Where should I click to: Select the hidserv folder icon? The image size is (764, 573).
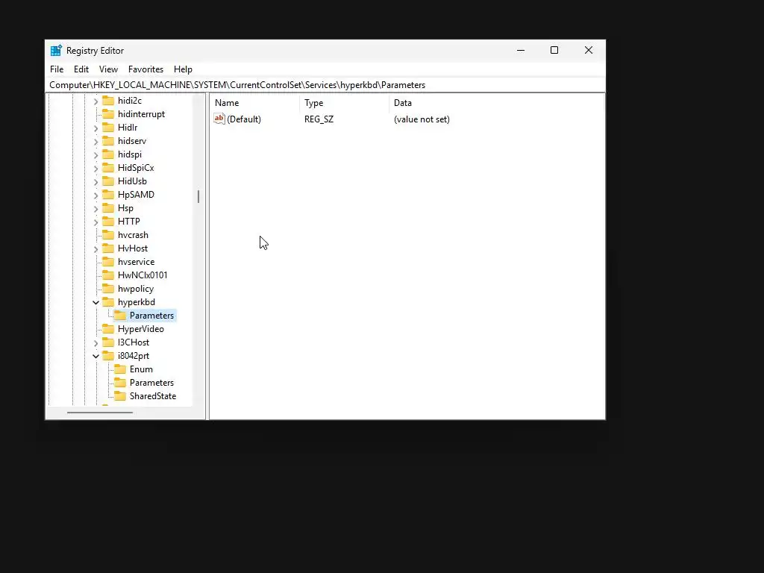pyautogui.click(x=108, y=141)
